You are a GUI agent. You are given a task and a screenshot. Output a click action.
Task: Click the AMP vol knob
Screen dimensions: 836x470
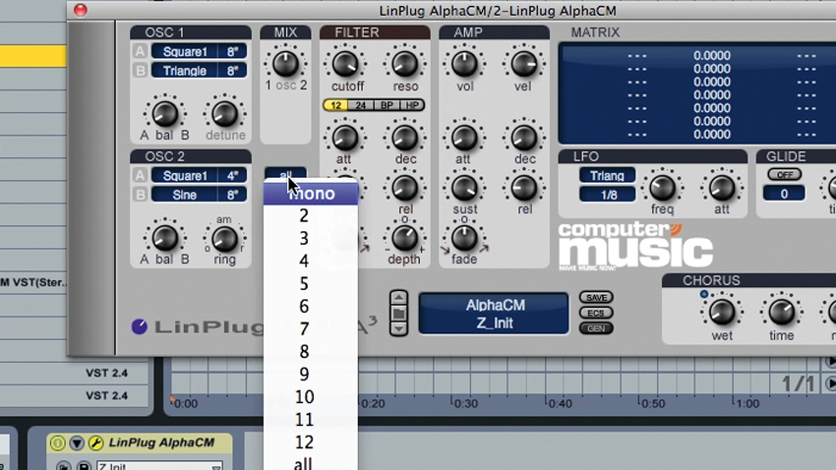pos(464,64)
